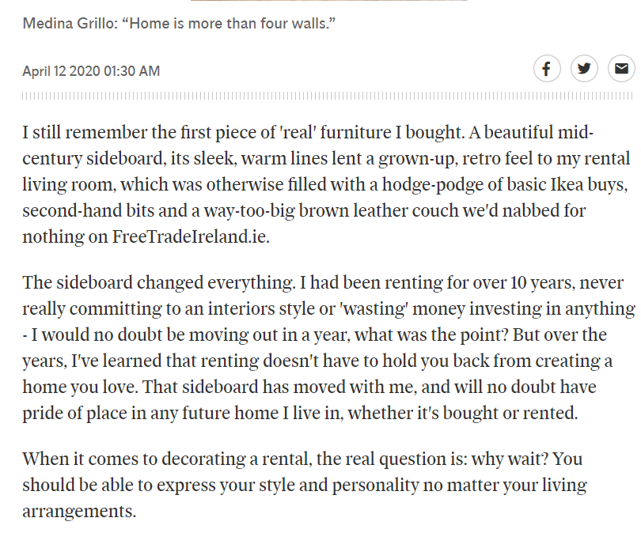
Task: Click the phrase "pride of place" in paragraph two
Action: 74,413
